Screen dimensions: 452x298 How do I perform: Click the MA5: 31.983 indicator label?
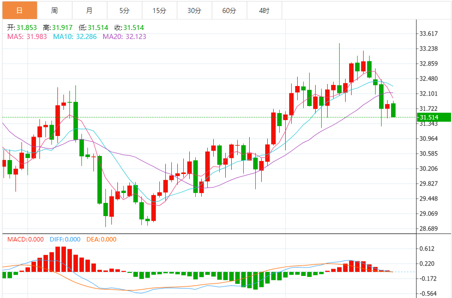[x=27, y=36]
